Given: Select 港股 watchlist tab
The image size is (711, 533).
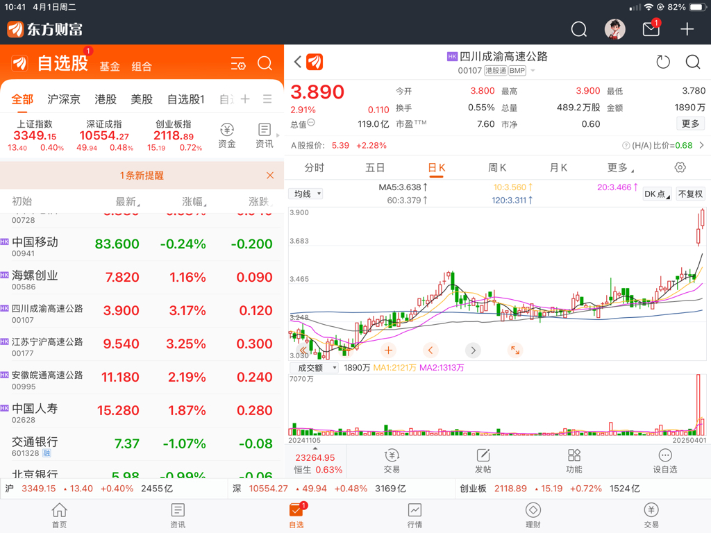Looking at the screenshot, I should (x=106, y=99).
